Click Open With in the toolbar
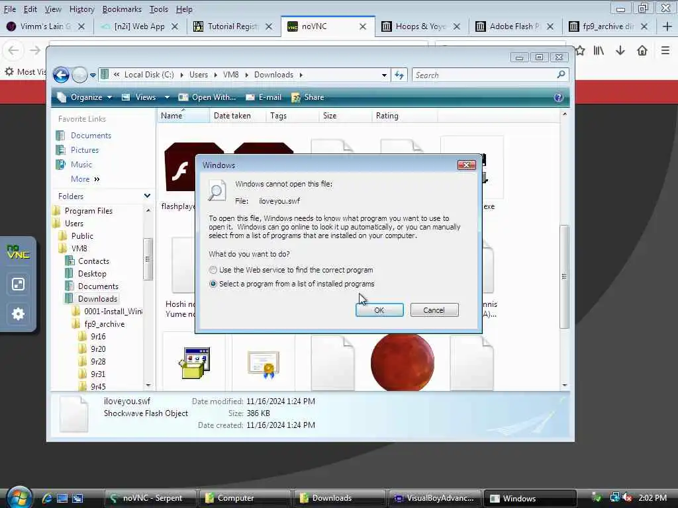The image size is (678, 508). (207, 97)
